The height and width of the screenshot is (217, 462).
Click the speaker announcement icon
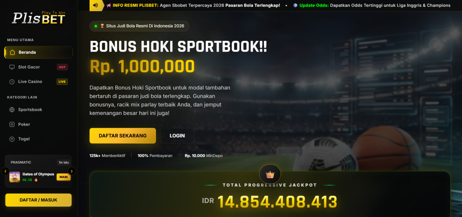click(x=95, y=5)
